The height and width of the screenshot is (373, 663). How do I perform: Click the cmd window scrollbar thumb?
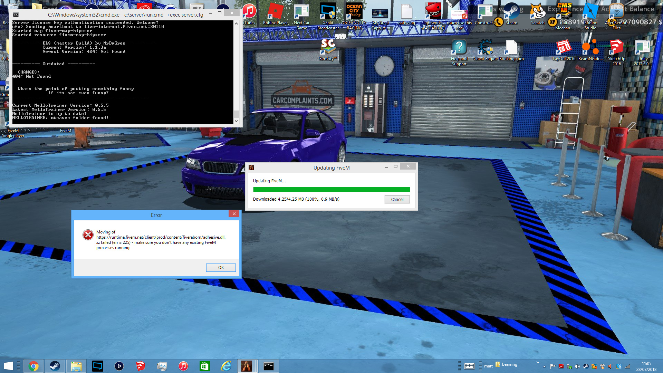pyautogui.click(x=236, y=114)
